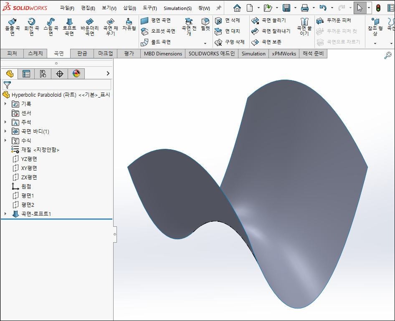
Task: Select the Fillet tool (필렛)
Action: click(205, 25)
